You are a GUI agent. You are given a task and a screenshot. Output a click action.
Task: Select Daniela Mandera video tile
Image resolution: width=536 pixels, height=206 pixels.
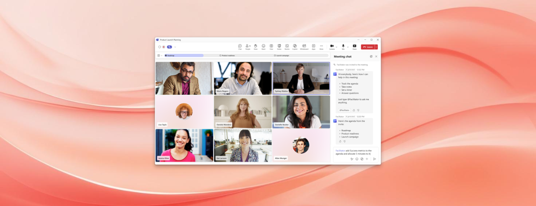click(x=242, y=112)
